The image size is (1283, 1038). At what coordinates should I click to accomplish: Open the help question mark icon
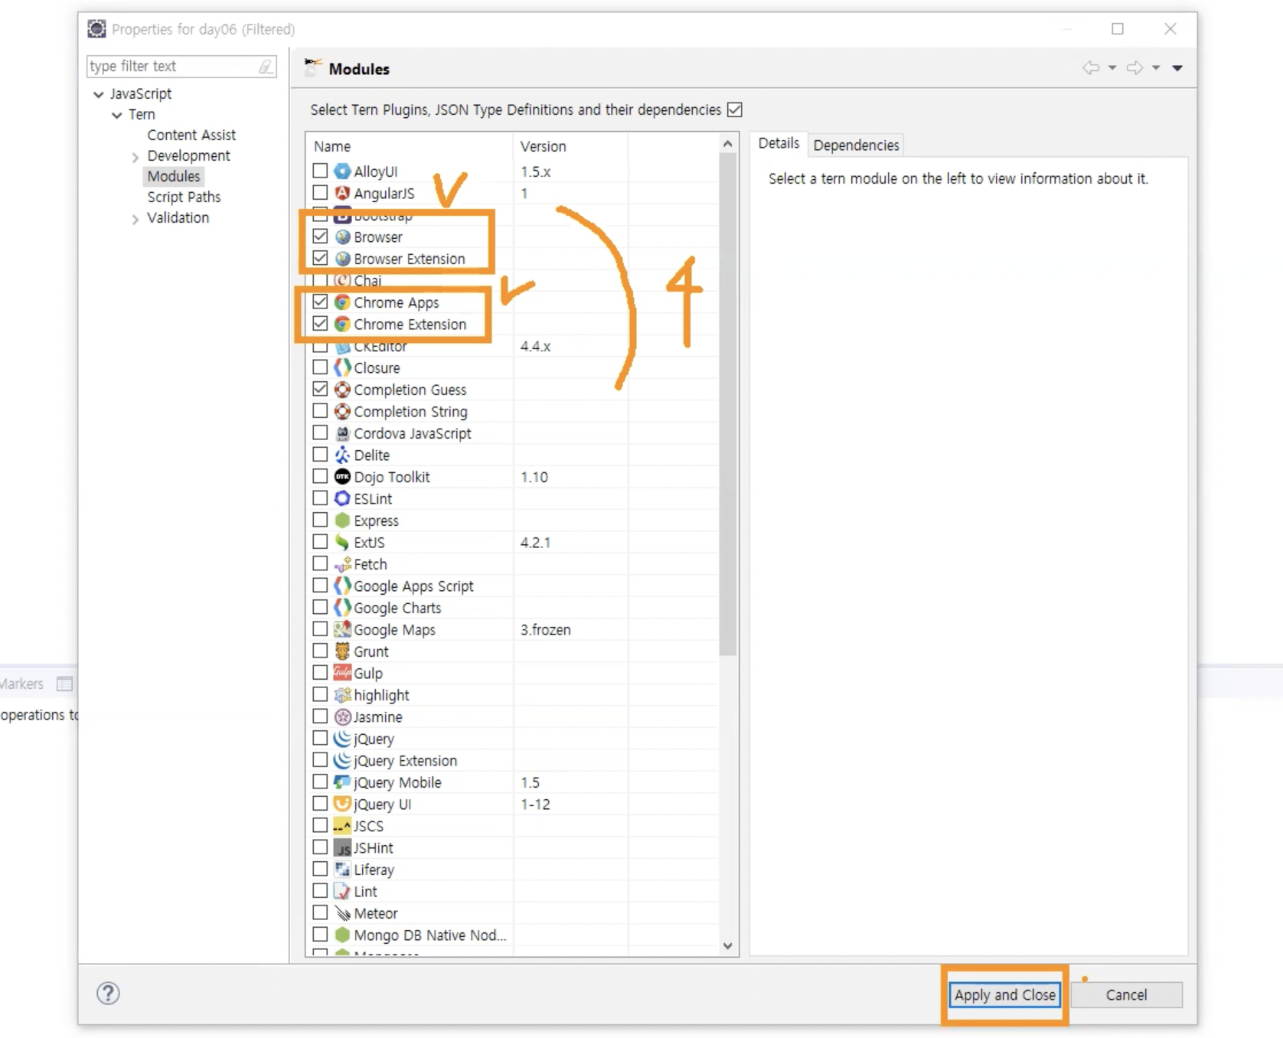point(108,994)
